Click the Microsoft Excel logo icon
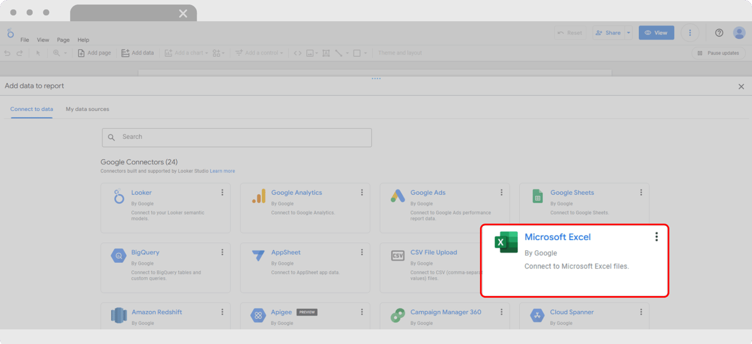Image resolution: width=752 pixels, height=344 pixels. pyautogui.click(x=506, y=242)
